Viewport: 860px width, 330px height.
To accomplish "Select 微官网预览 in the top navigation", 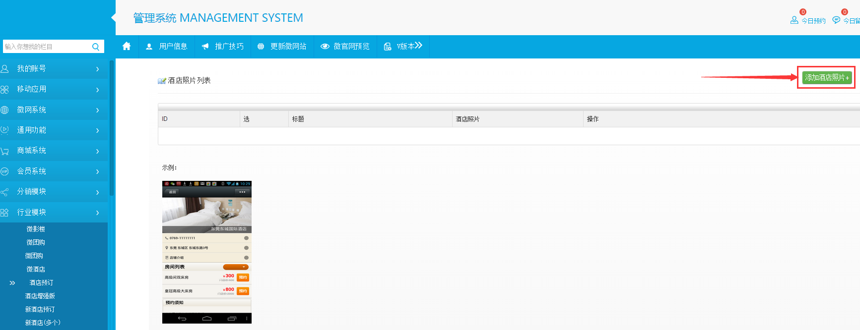I will (345, 47).
